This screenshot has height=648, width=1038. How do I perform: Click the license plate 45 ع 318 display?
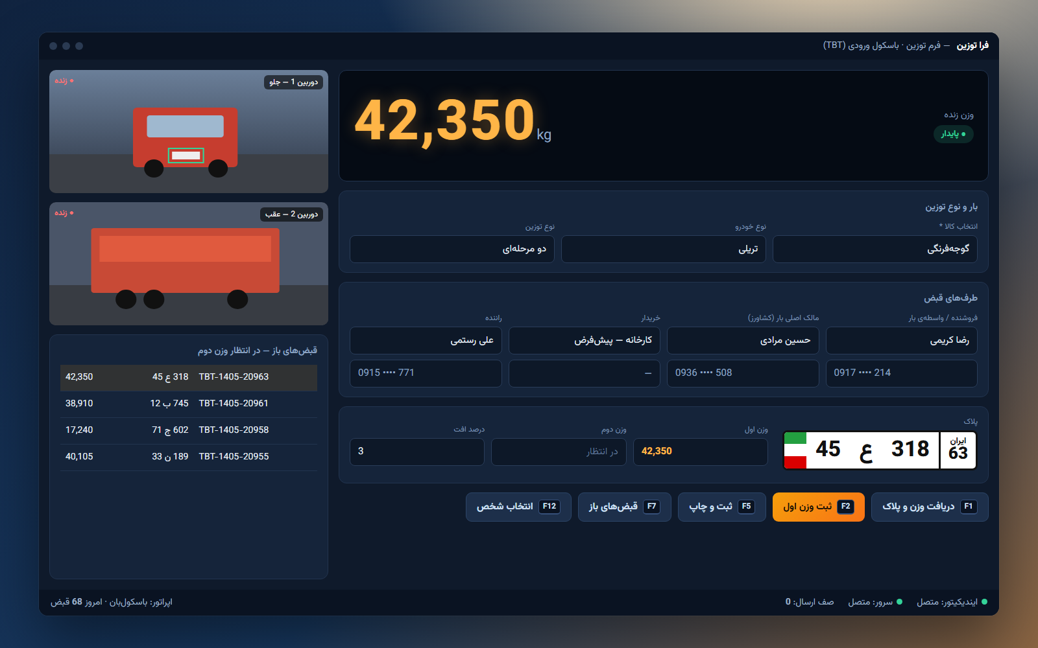click(x=880, y=450)
